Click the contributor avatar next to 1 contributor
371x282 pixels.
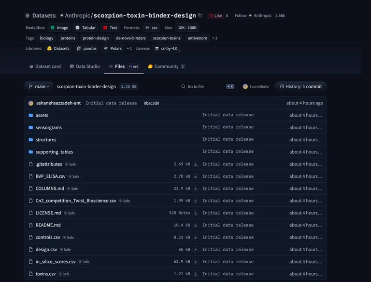(x=245, y=86)
